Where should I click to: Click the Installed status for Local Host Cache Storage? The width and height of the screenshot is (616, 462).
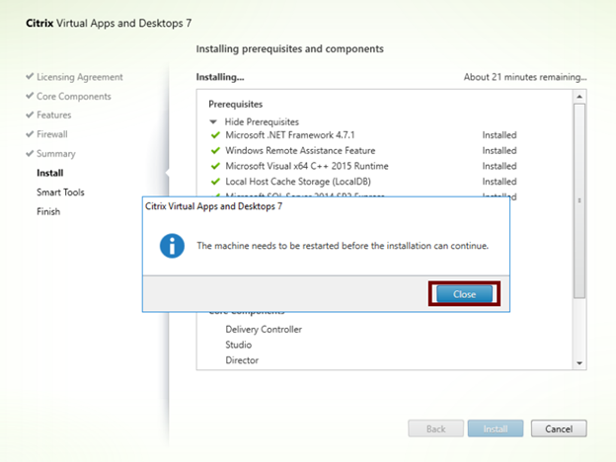tap(500, 182)
